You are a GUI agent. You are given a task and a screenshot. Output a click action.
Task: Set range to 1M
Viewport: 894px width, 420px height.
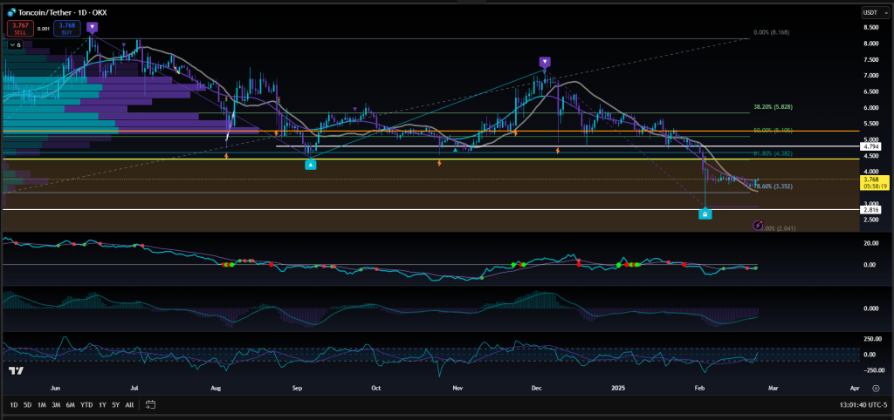42,405
